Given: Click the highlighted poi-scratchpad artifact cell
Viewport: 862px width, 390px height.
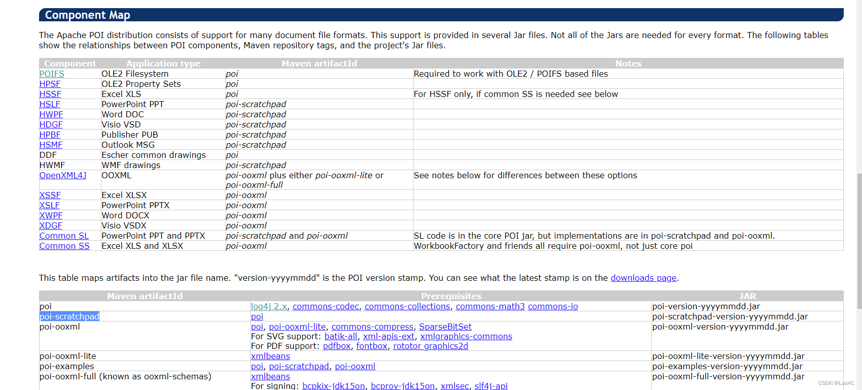Looking at the screenshot, I should click(x=70, y=316).
